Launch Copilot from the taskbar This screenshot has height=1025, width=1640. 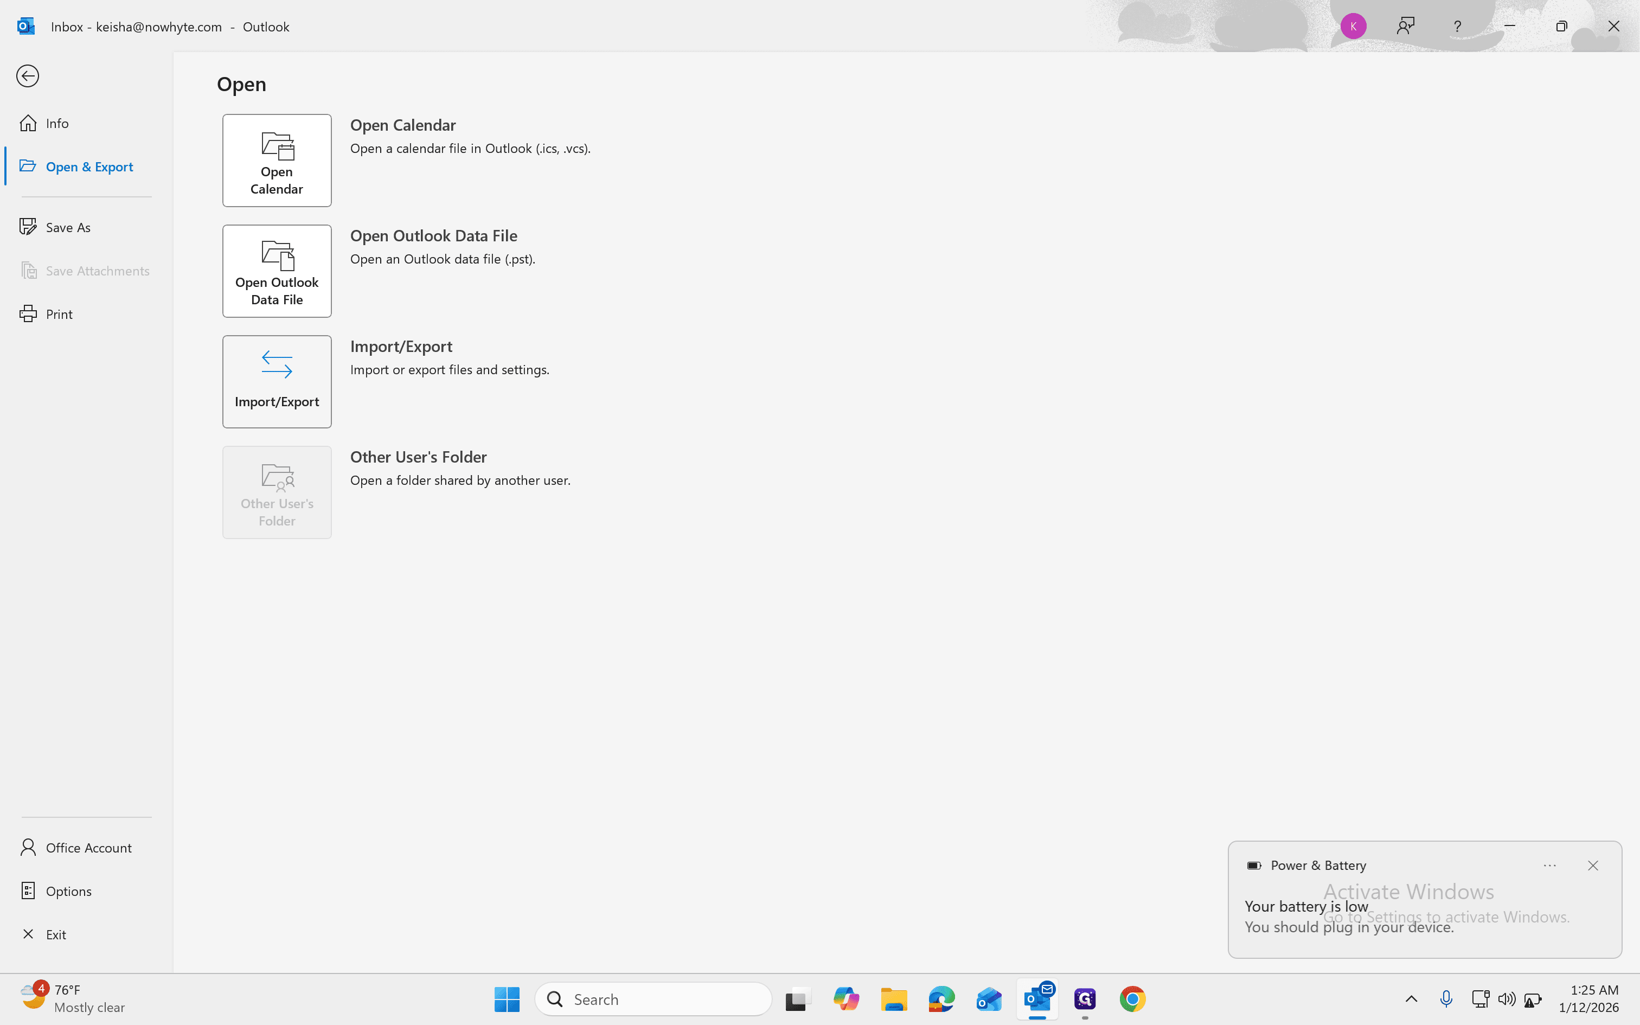coord(845,999)
